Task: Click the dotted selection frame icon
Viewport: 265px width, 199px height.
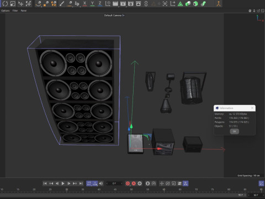Action: tap(165, 4)
